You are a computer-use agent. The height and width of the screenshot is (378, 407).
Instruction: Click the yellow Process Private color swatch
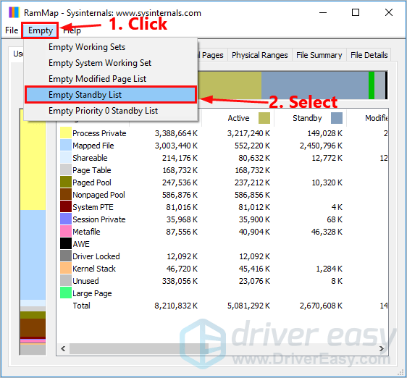point(66,133)
